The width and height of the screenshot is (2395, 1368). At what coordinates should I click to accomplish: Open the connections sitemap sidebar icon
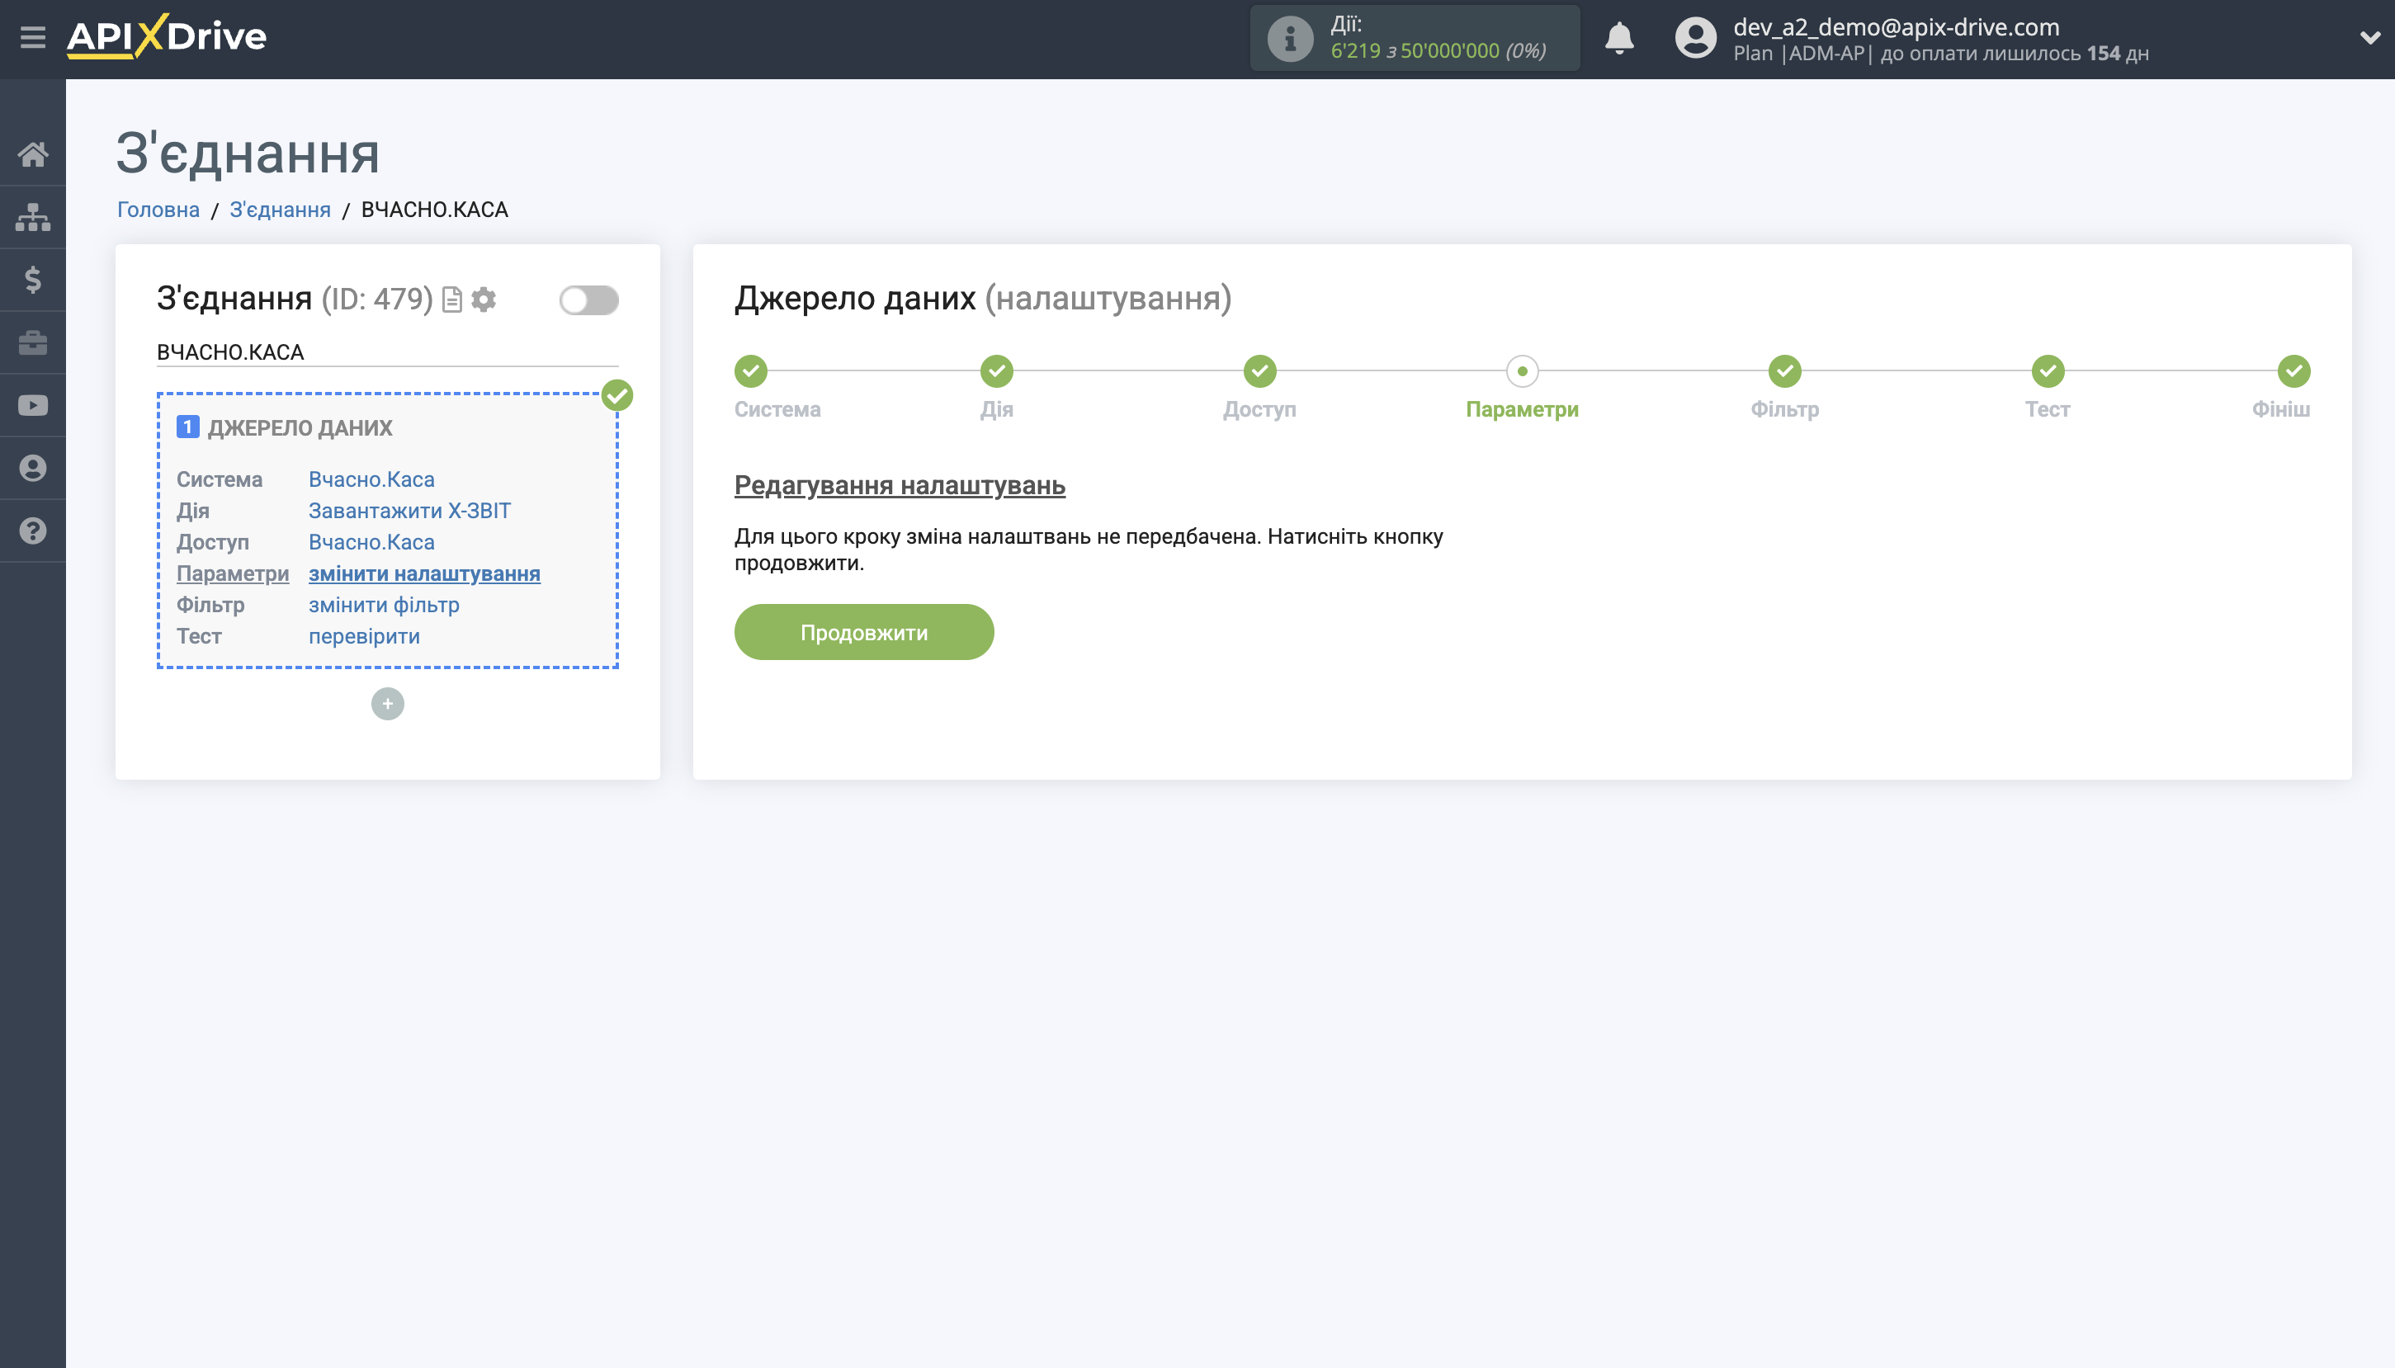point(33,217)
